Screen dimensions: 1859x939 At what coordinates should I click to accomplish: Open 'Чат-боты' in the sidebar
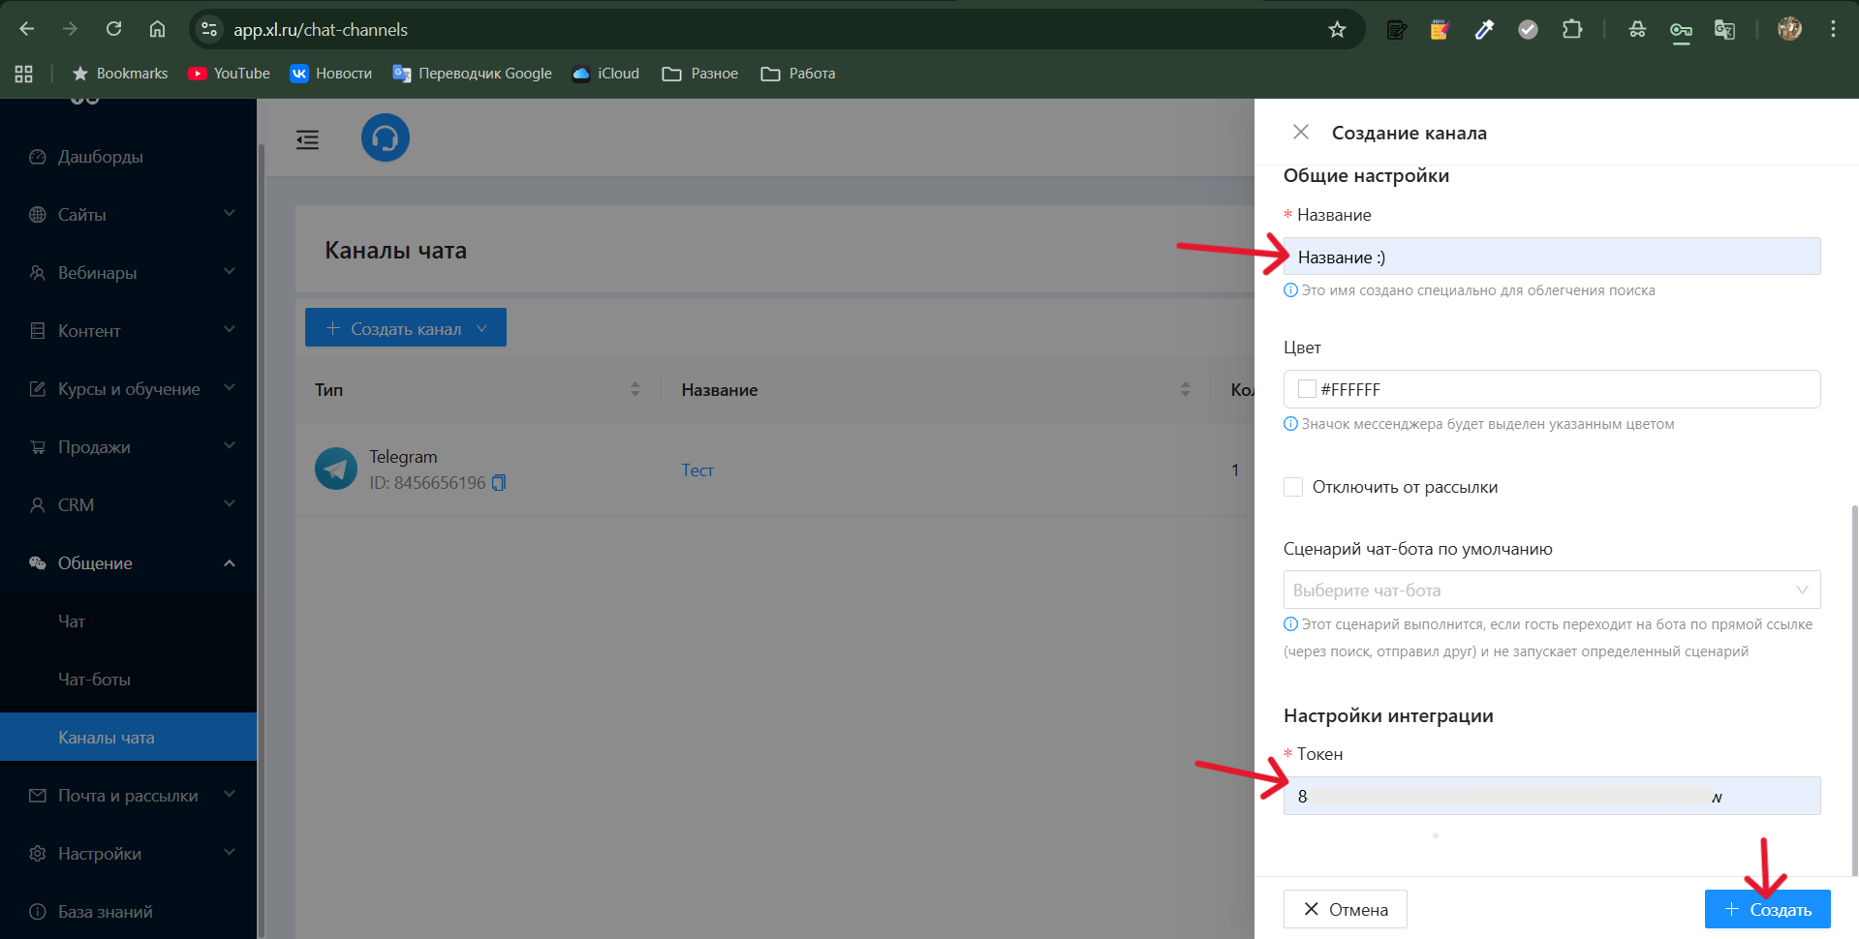click(94, 680)
